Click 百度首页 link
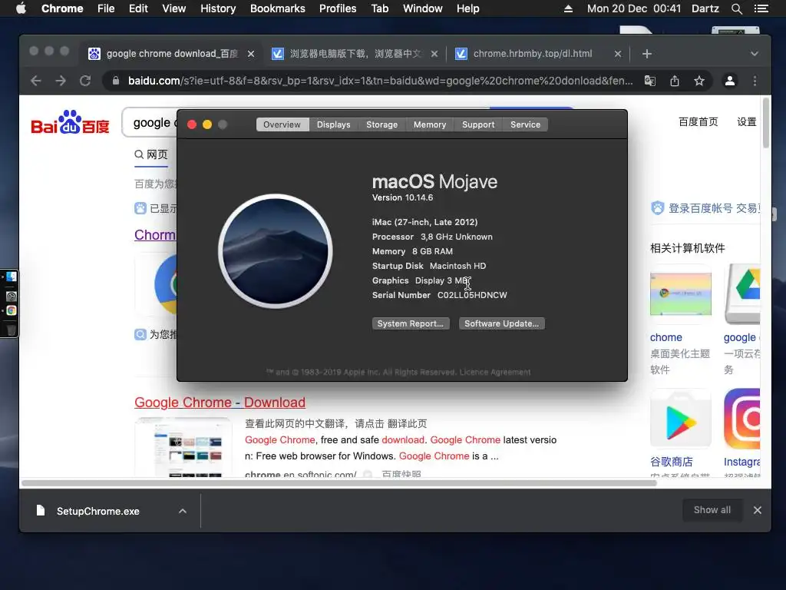The height and width of the screenshot is (590, 786). tap(698, 122)
